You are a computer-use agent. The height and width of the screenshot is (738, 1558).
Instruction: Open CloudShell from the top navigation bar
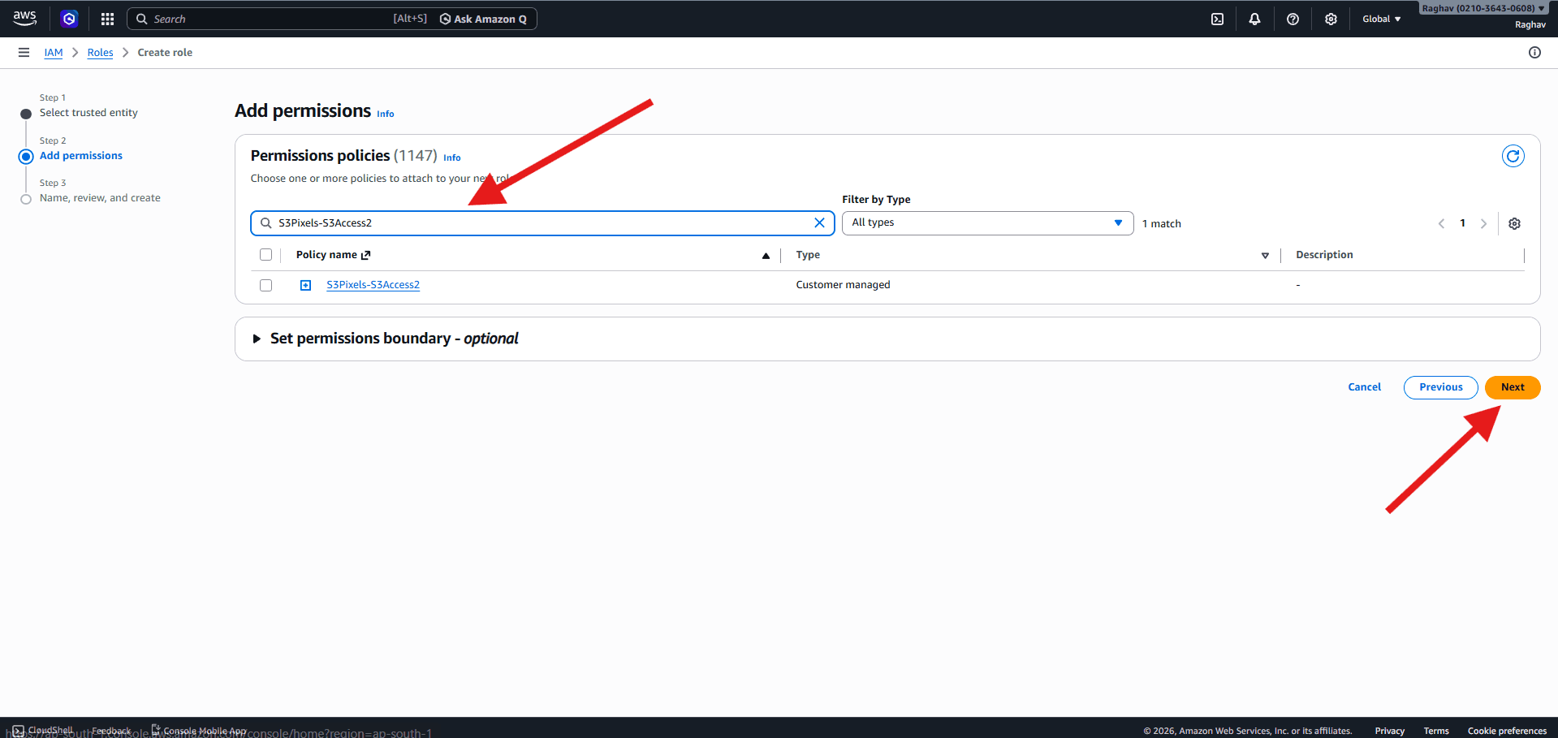(x=1217, y=18)
